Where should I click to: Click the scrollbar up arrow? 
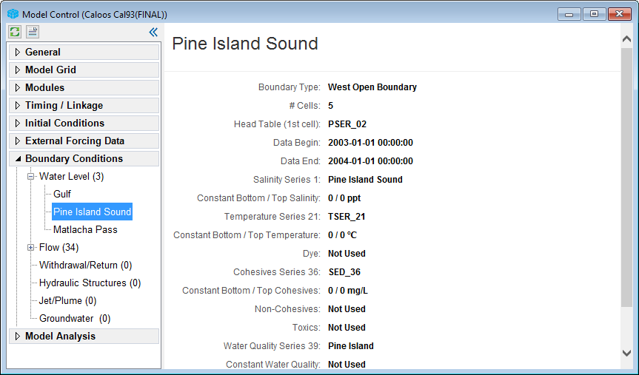627,39
